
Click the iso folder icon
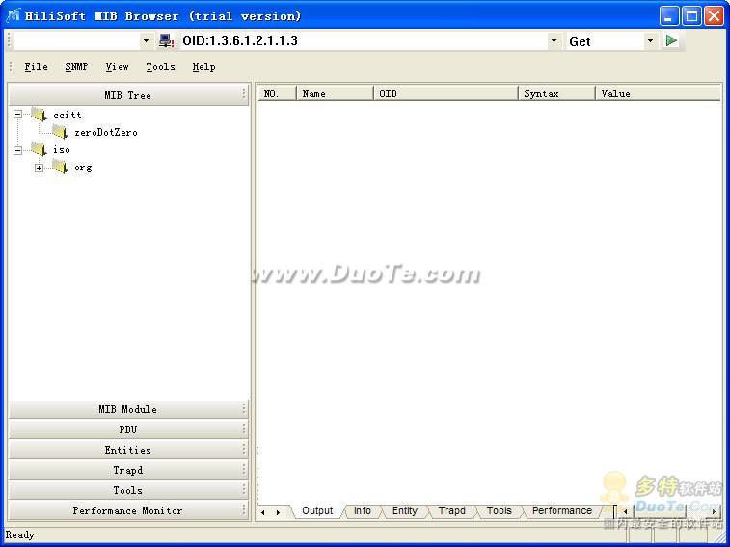pos(40,149)
